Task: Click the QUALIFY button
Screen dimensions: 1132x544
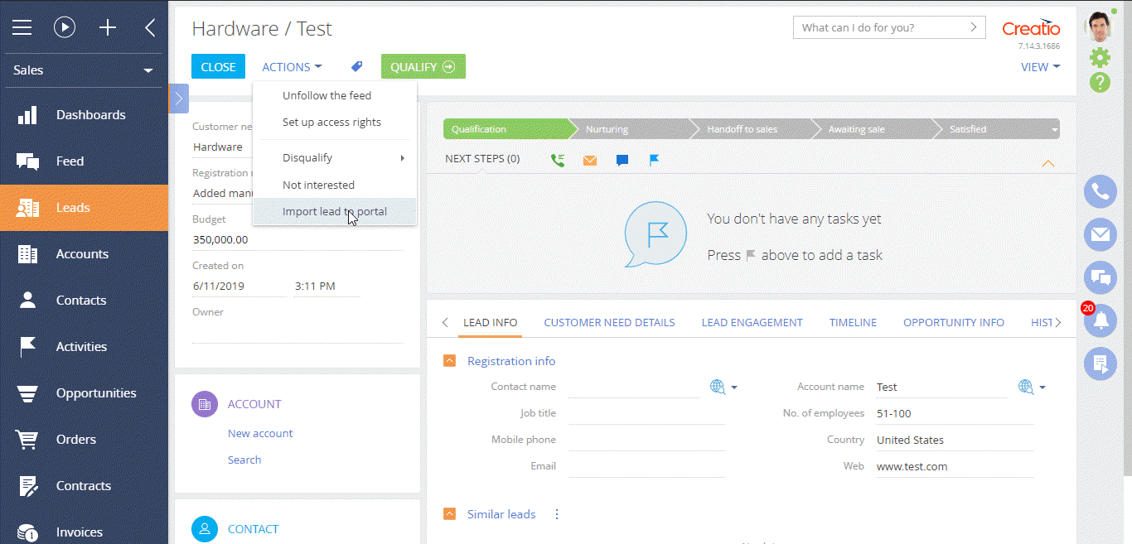Action: point(423,66)
